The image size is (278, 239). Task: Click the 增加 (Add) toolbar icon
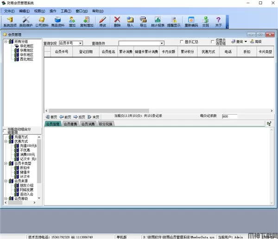click(72, 21)
